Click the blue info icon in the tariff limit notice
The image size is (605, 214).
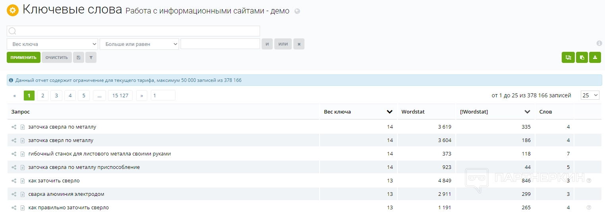click(11, 80)
